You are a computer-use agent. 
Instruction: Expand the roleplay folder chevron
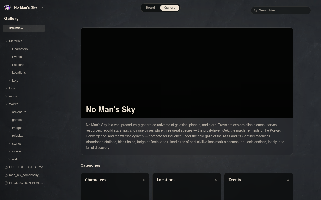point(9,136)
